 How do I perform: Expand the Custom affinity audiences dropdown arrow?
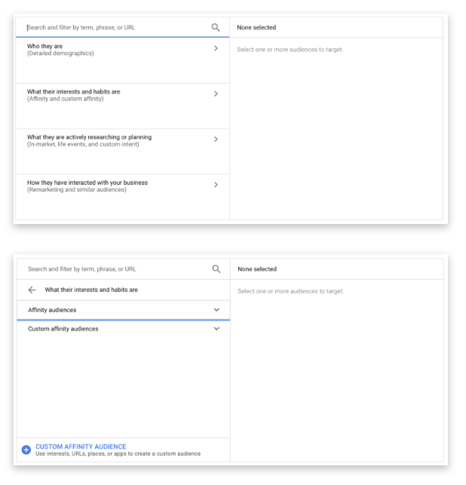[216, 329]
